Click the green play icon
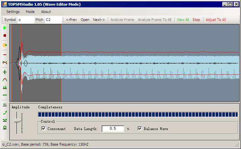 [x=5, y=28]
